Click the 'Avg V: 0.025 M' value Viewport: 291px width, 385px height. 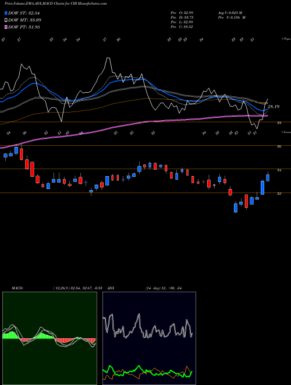[x=230, y=13]
